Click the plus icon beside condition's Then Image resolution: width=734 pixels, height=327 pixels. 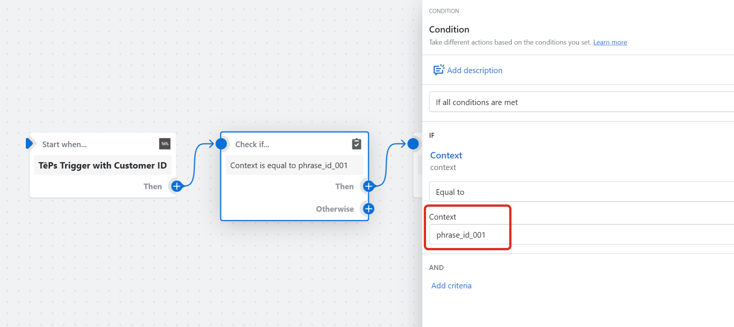click(368, 186)
